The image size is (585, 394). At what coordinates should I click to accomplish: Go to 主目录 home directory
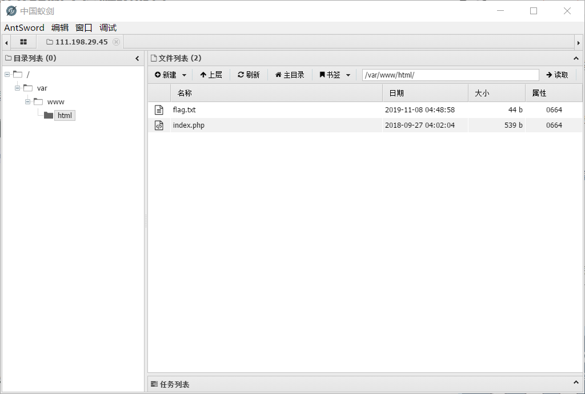[290, 75]
